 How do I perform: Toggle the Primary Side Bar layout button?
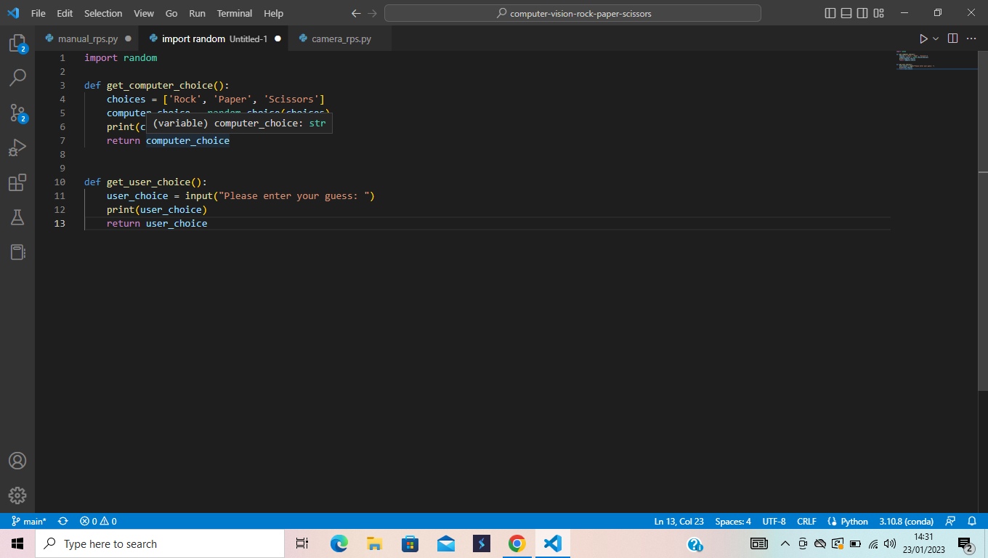tap(831, 13)
